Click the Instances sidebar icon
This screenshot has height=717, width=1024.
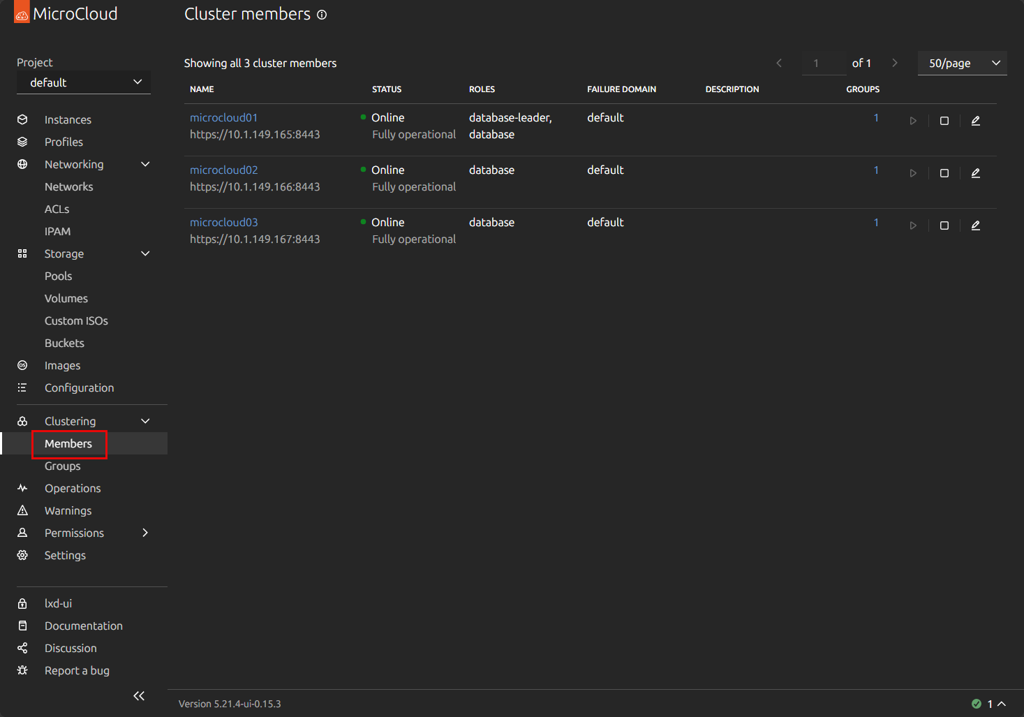(22, 119)
